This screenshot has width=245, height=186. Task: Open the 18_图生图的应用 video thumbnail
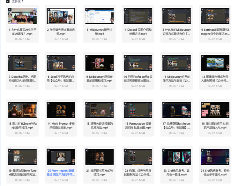pos(215,110)
